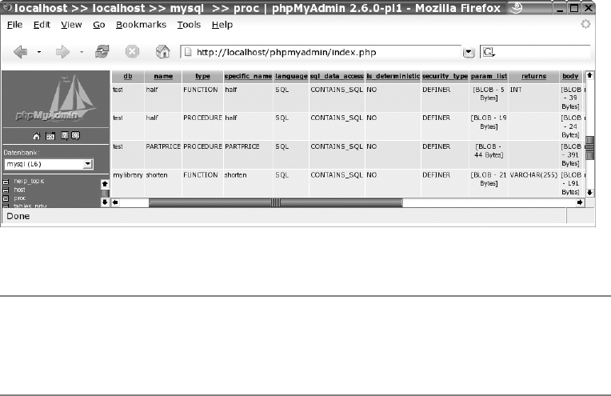This screenshot has width=611, height=396.
Task: Click the horizontal scrollbar right arrow
Action: (580, 202)
